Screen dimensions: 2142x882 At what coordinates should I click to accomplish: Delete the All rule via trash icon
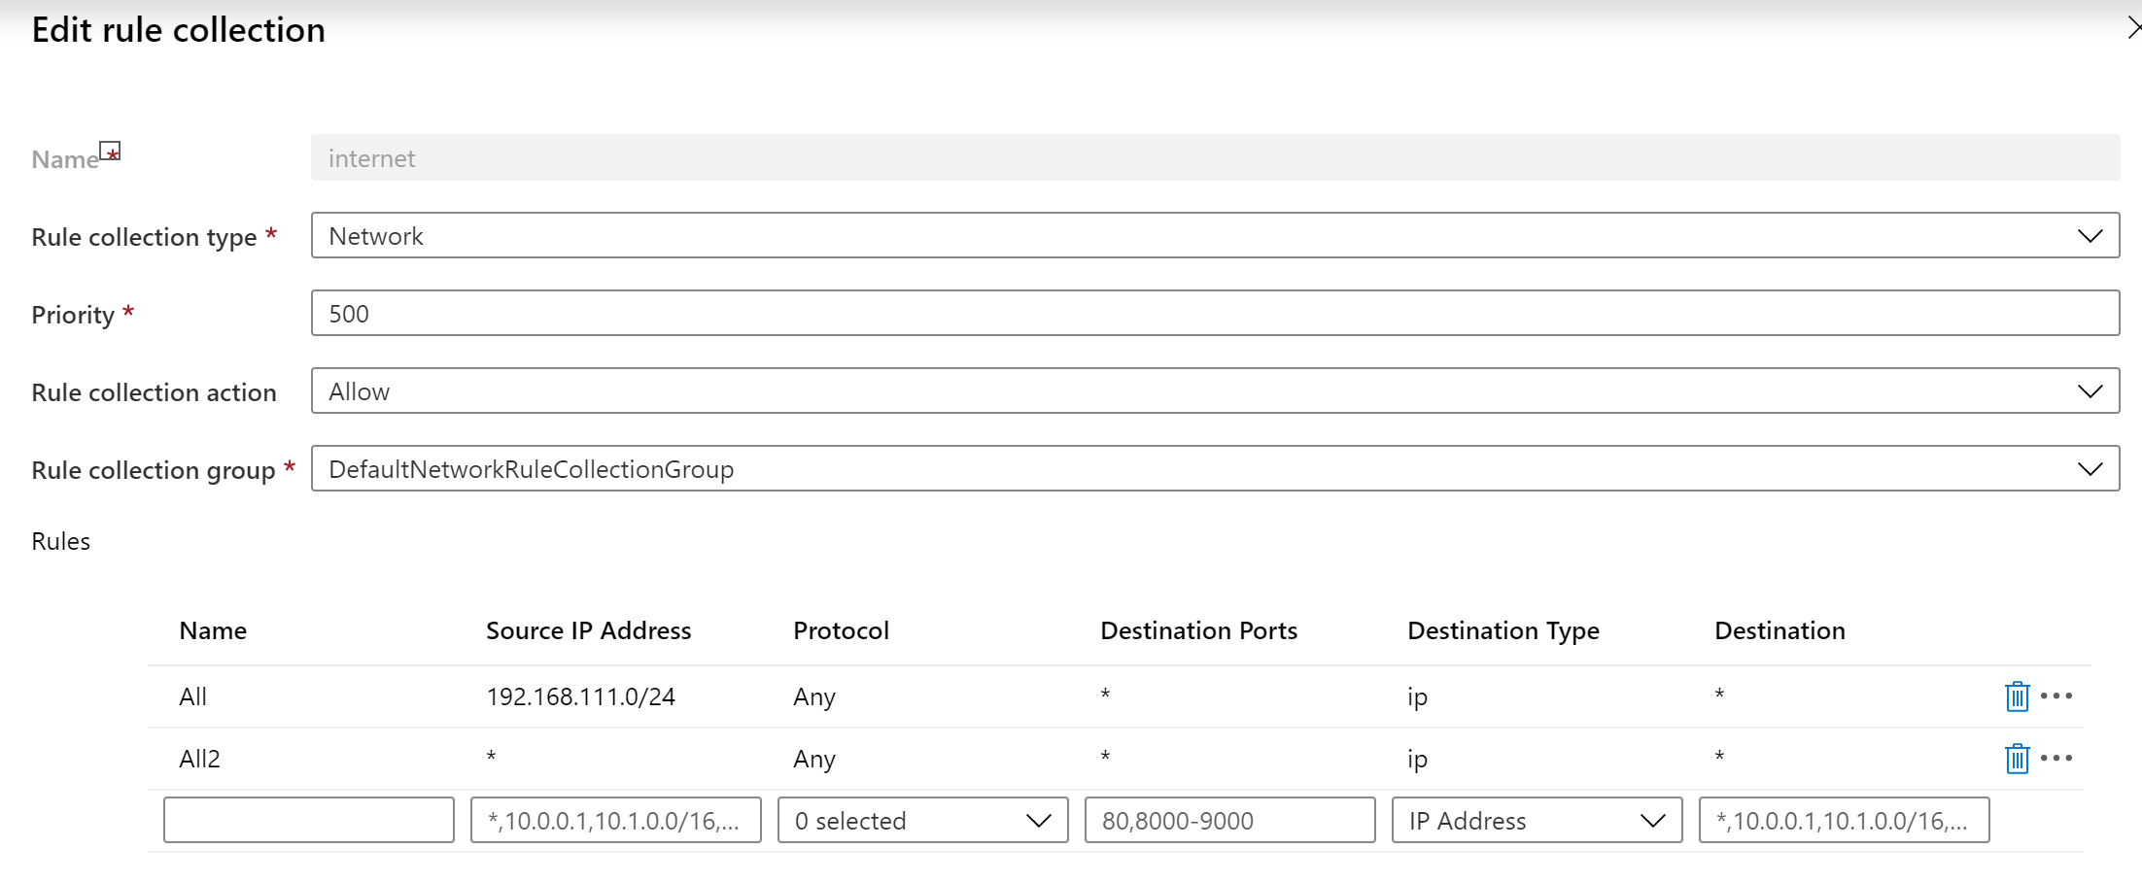point(2017,696)
